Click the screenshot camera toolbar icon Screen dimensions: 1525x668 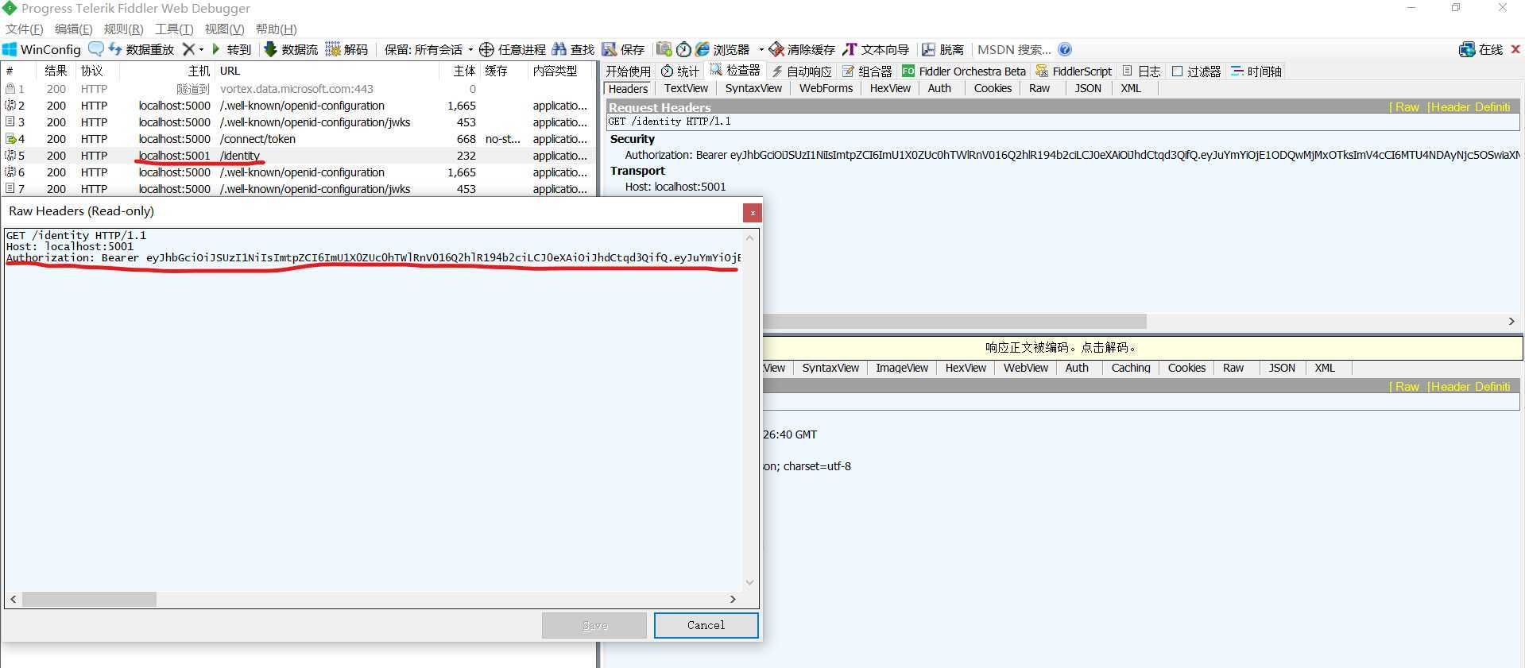click(664, 49)
